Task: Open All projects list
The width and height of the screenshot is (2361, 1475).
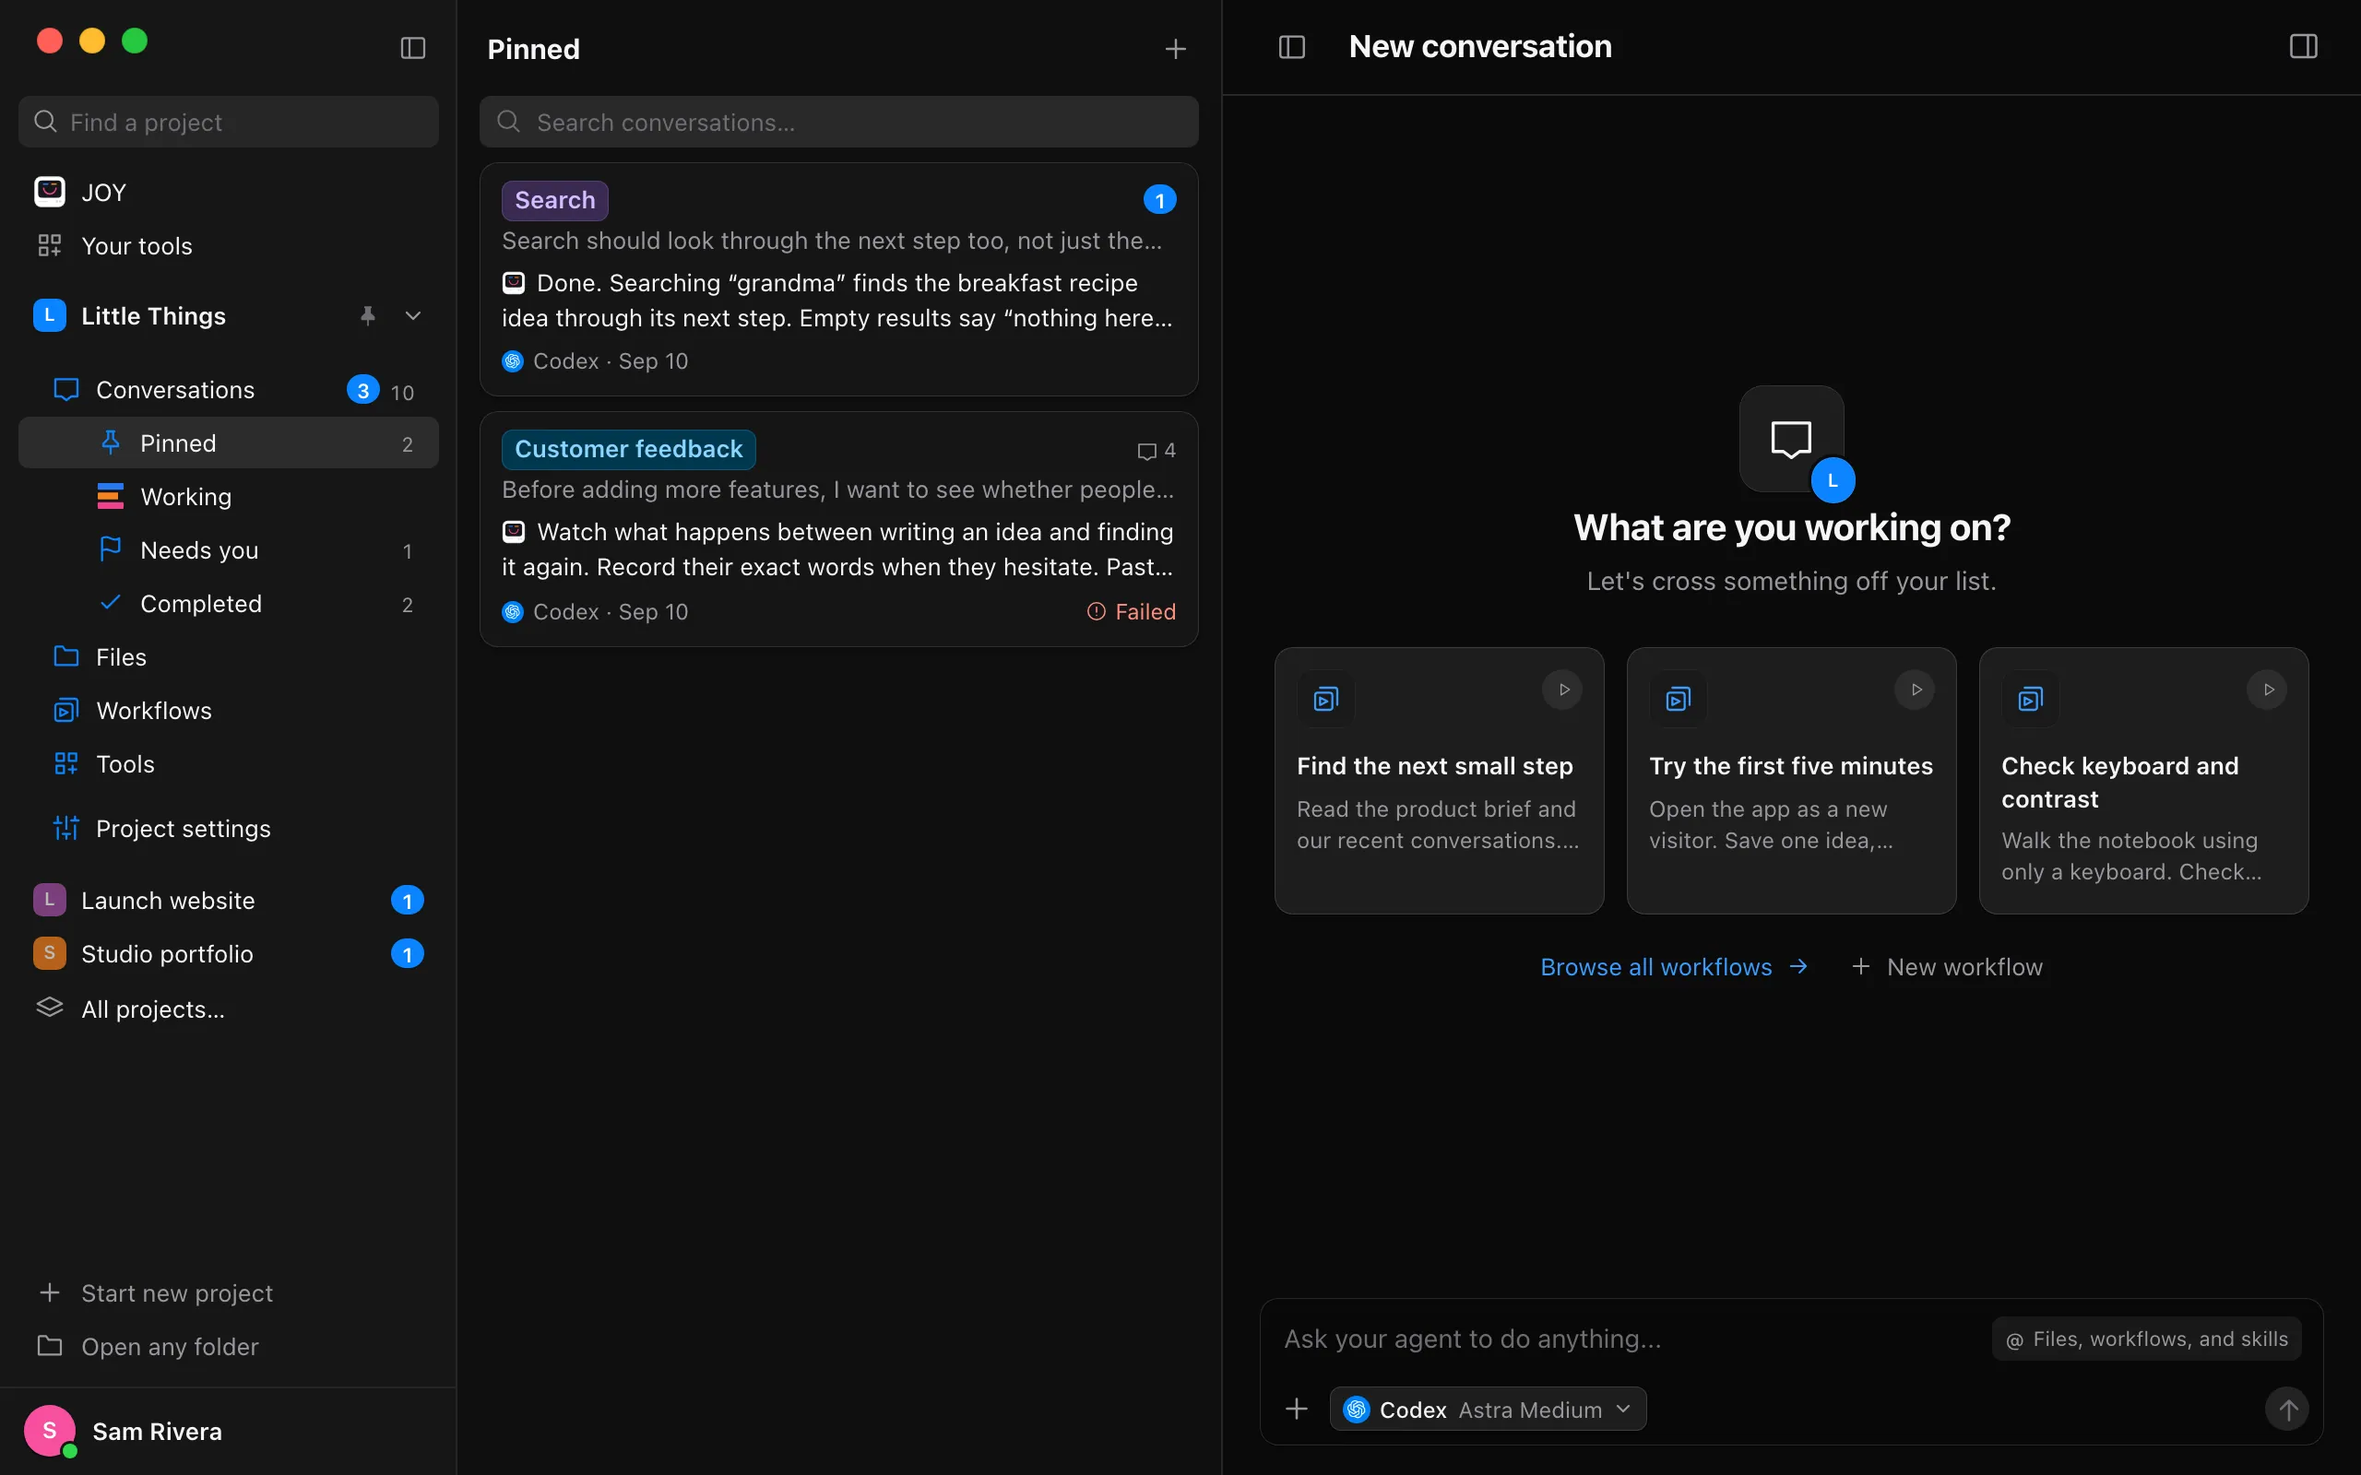Action: [x=229, y=1009]
